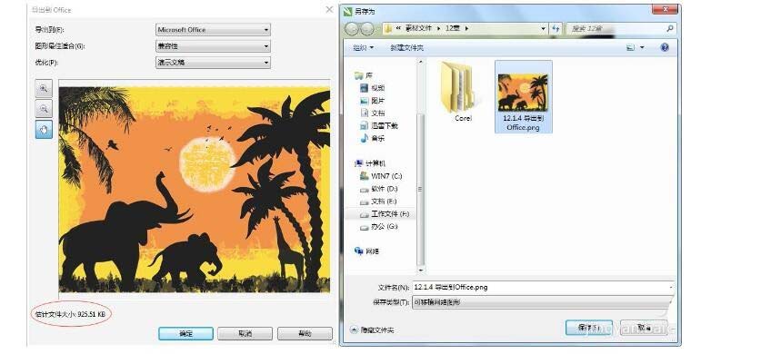Select the 库 libraries node in navigation pane

tap(364, 75)
